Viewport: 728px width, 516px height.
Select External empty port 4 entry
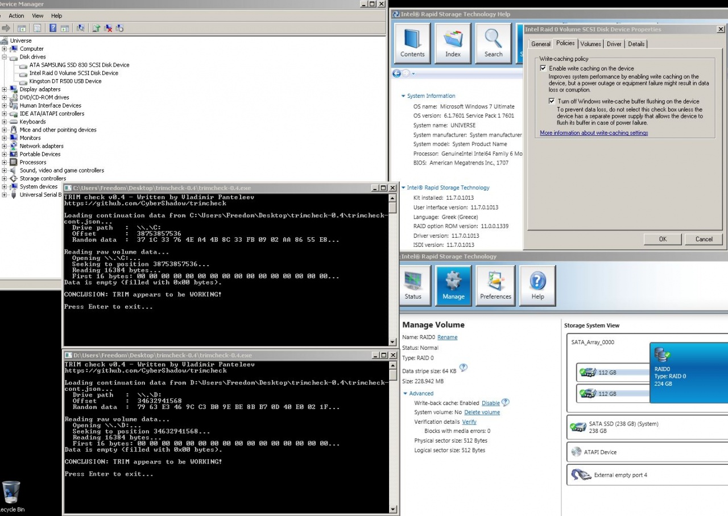[647, 474]
